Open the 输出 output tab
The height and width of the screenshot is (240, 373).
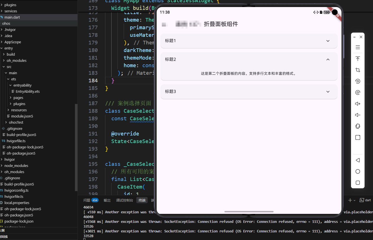coord(107,200)
